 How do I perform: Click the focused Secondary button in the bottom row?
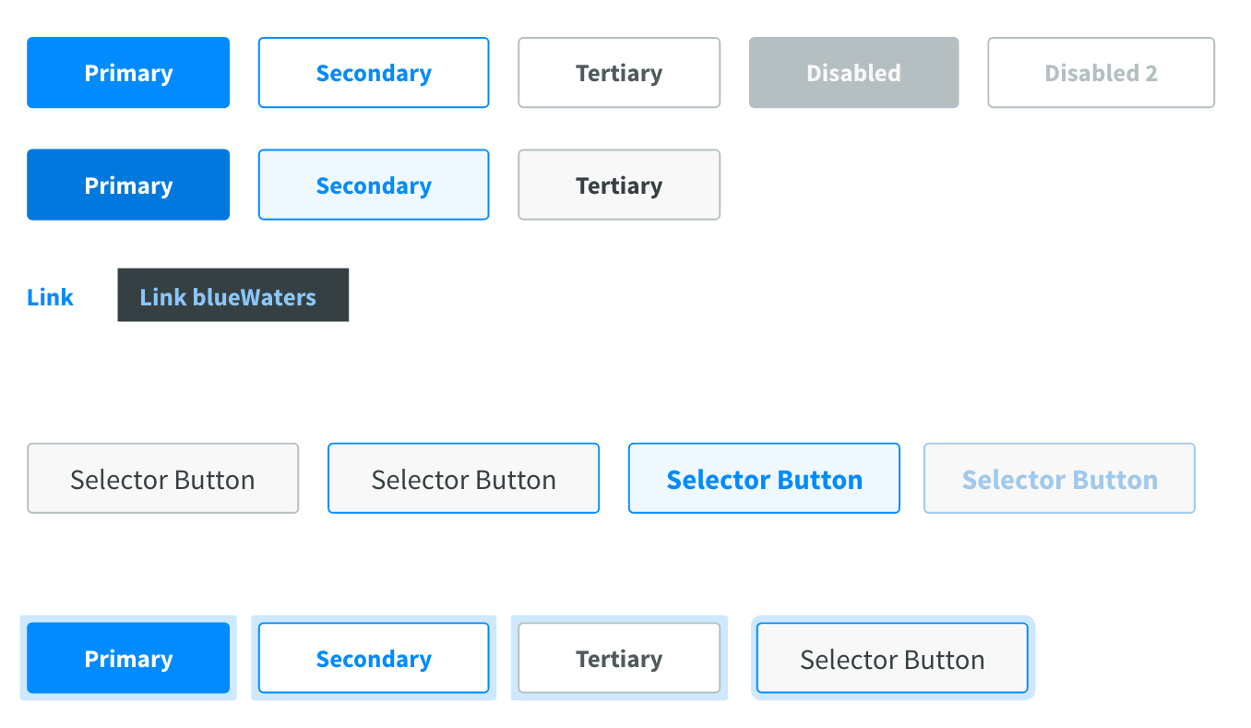[x=373, y=658]
